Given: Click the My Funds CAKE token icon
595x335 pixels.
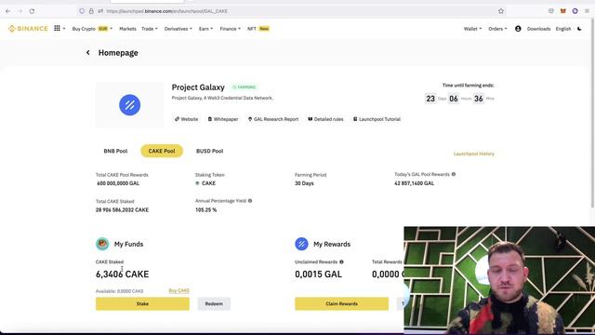Looking at the screenshot, I should click(x=102, y=244).
